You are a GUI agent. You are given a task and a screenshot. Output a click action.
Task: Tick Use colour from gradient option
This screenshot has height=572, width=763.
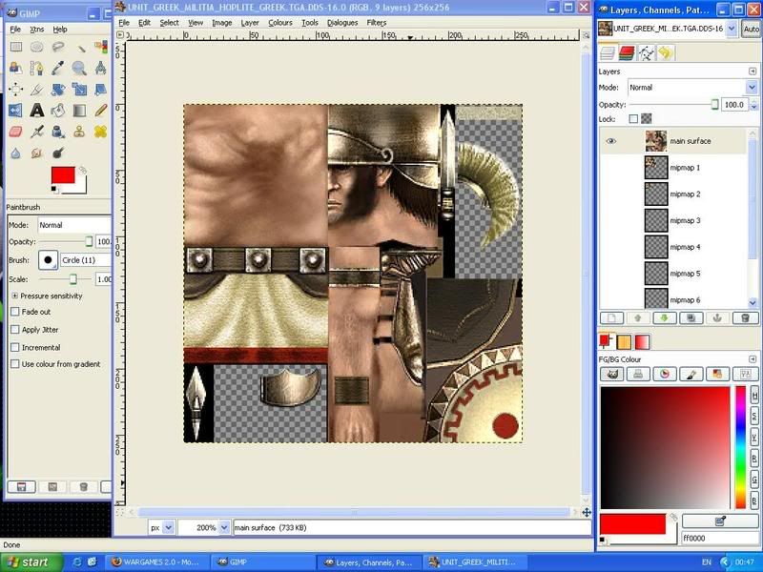pos(14,363)
